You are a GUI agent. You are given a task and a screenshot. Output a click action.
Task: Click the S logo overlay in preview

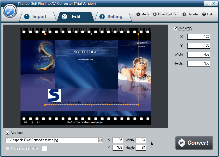pyautogui.click(x=54, y=95)
